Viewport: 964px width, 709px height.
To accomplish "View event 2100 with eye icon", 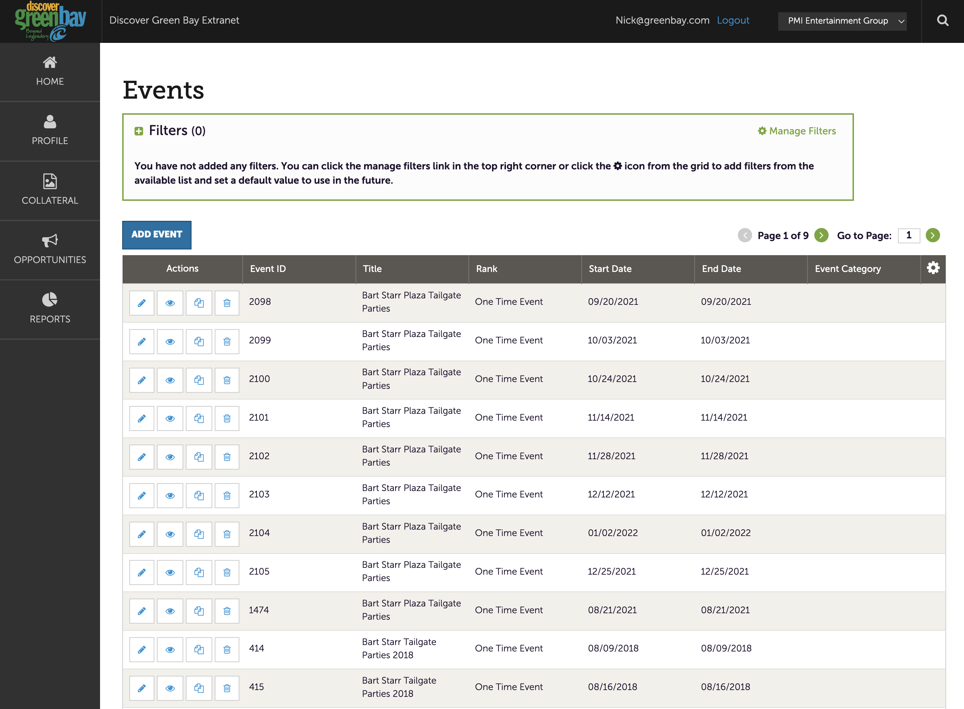I will tap(170, 380).
